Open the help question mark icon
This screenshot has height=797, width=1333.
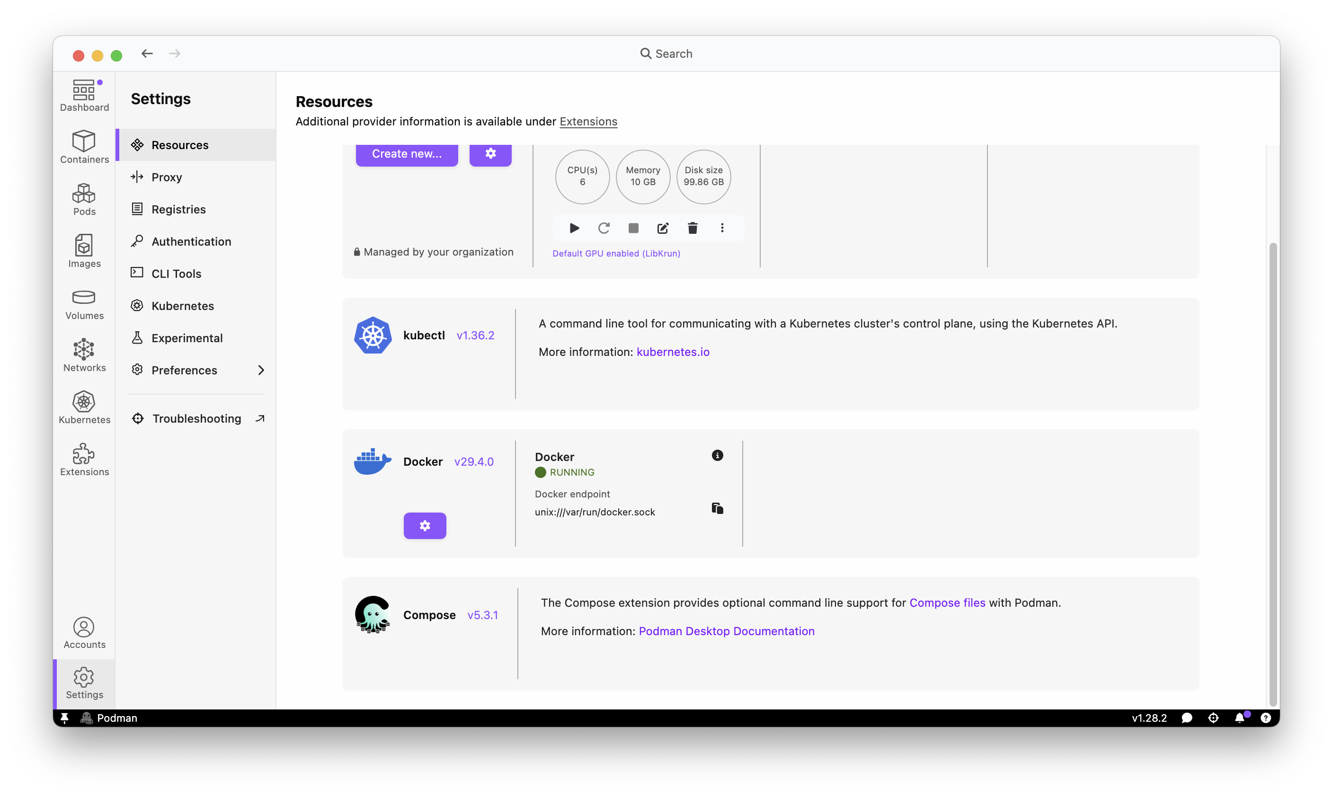click(x=1266, y=718)
